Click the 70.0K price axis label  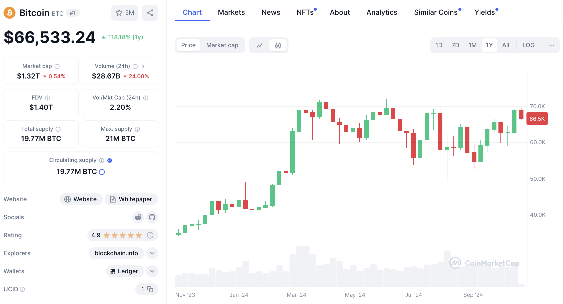click(x=537, y=106)
